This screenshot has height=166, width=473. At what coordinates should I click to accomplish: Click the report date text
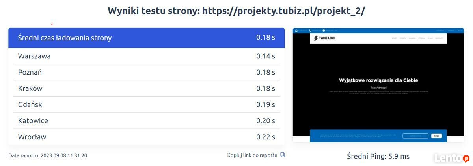click(48, 155)
